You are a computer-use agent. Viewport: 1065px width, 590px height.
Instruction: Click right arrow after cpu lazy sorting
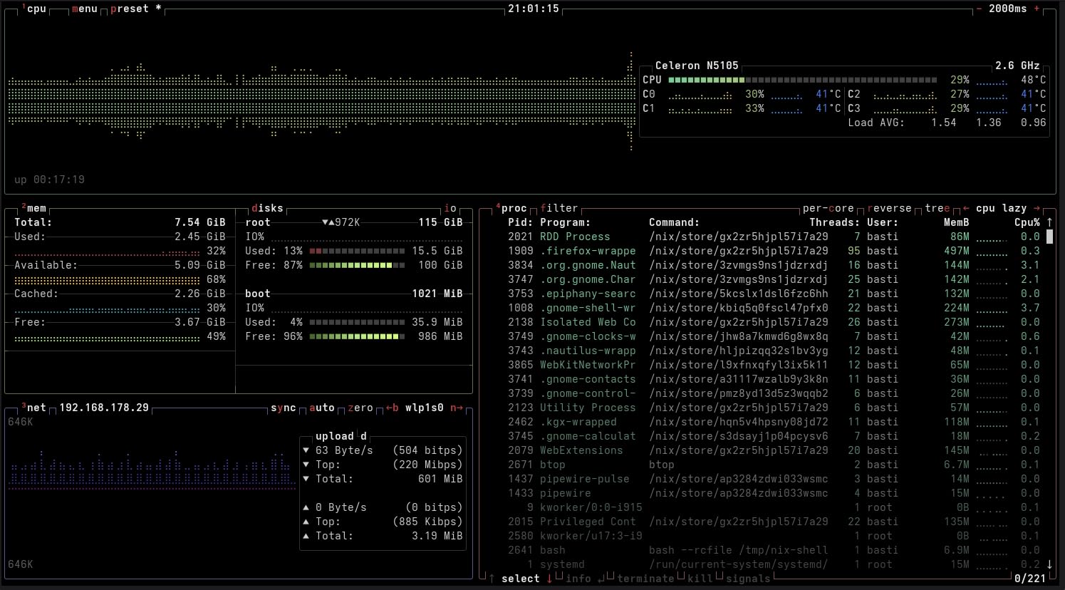[1037, 208]
